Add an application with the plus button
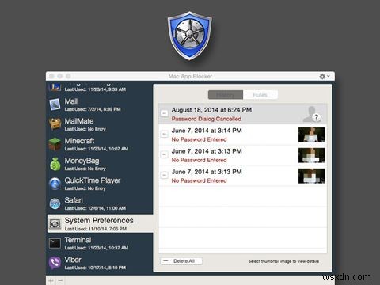This screenshot has height=285, width=380. point(51,281)
